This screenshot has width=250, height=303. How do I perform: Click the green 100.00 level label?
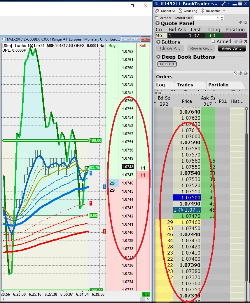point(95,140)
